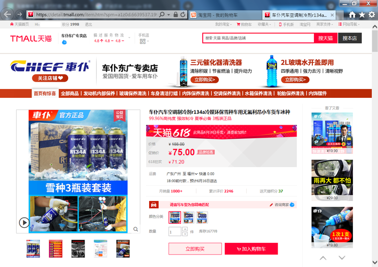Viewport: 378px width, 267px height.
Task: Click the 公益宝贝 badge on the product image
Action: 119,115
